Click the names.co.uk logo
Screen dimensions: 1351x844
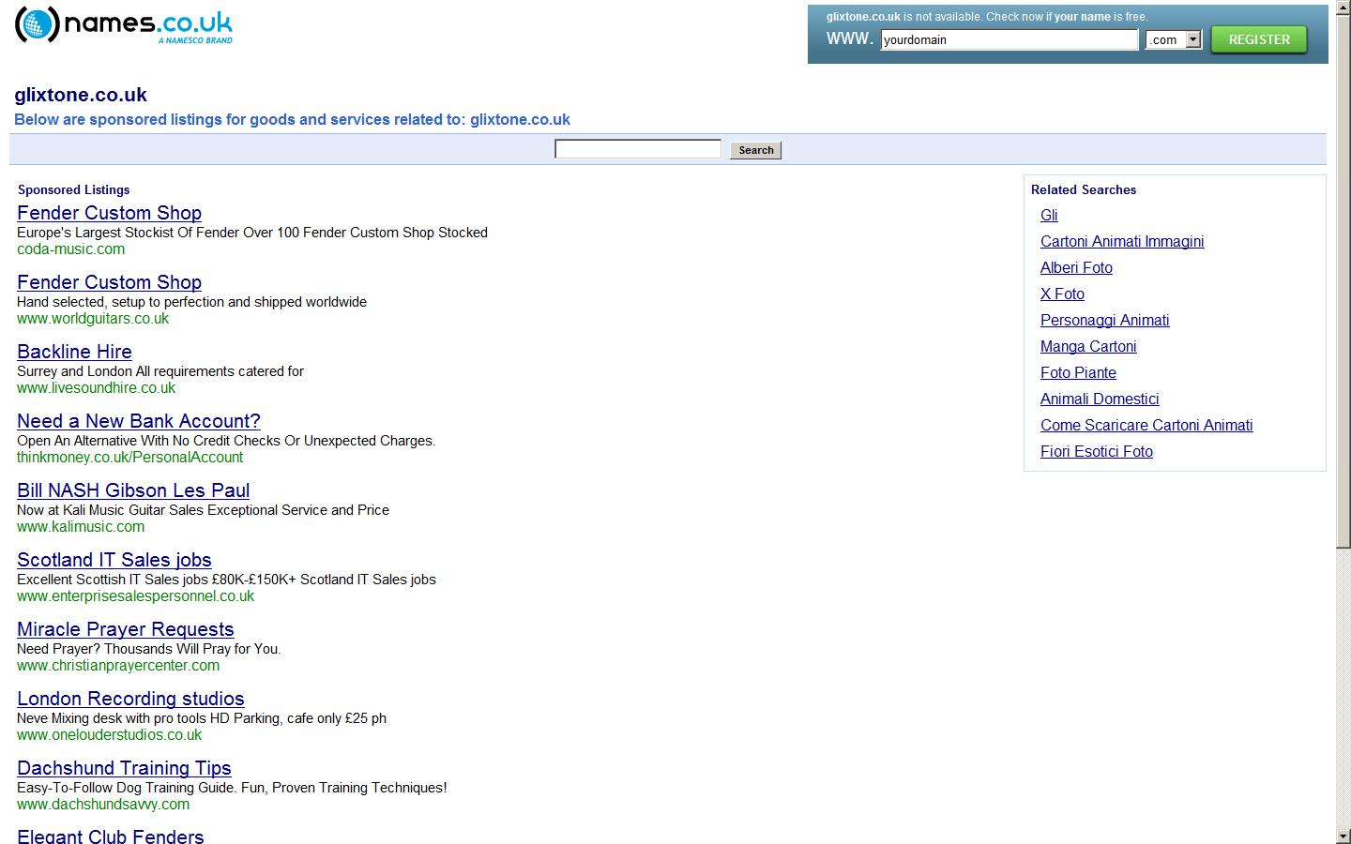(123, 25)
